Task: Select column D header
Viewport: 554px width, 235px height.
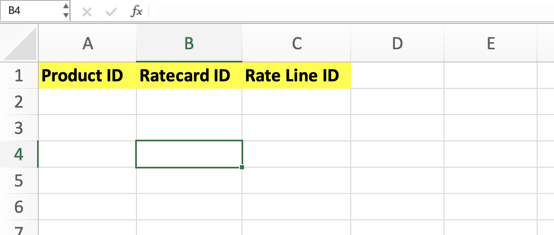Action: tap(397, 44)
